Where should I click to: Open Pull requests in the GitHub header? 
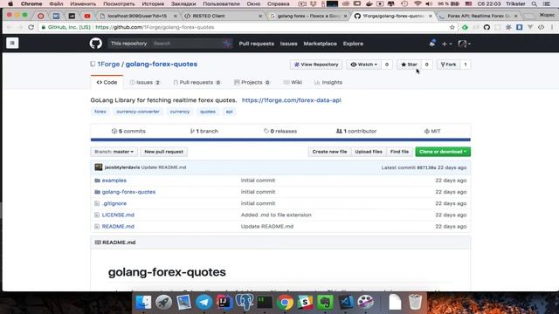click(256, 44)
